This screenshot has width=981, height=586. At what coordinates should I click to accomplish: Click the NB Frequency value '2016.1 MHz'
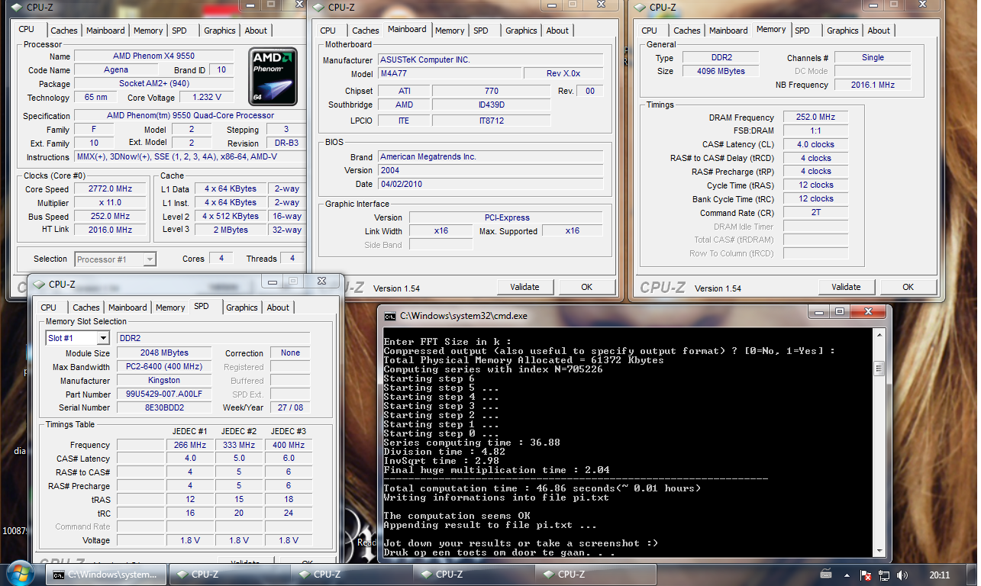pyautogui.click(x=873, y=85)
